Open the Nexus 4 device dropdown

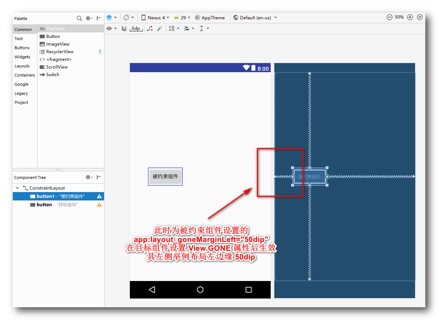tap(155, 17)
